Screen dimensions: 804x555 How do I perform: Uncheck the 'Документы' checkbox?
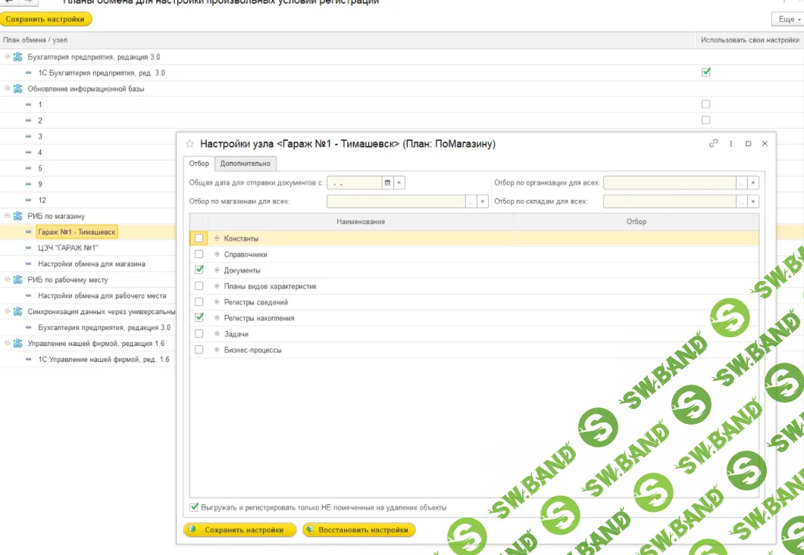[199, 270]
